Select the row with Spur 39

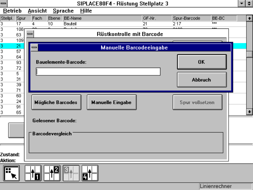(12, 85)
